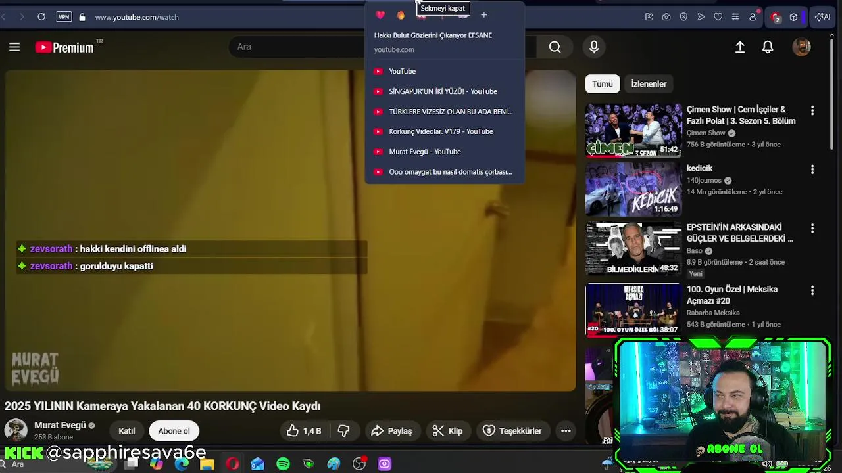Viewport: 842px width, 473px height.
Task: Open YouTube notifications bell
Action: pos(768,47)
